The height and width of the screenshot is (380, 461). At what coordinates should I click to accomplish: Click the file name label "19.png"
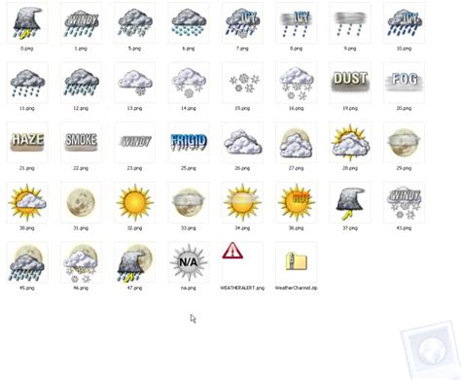350,108
